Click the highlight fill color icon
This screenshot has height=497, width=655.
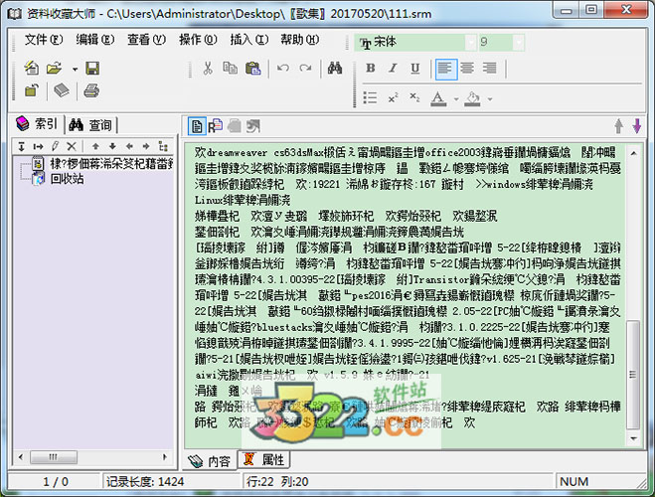pyautogui.click(x=472, y=98)
